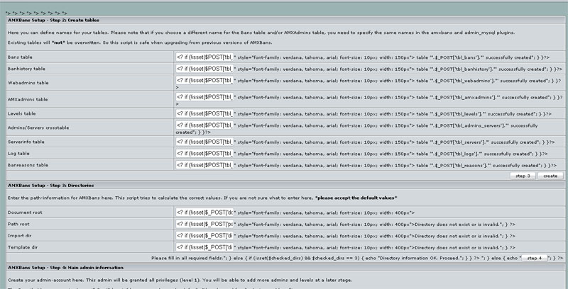
Task: Click the 'Serverinfo table' label
Action: [26, 142]
